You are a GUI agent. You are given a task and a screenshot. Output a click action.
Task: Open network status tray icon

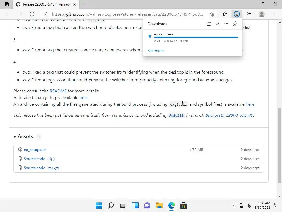pos(242,205)
